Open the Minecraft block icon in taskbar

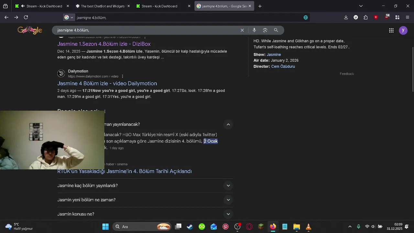point(261,227)
